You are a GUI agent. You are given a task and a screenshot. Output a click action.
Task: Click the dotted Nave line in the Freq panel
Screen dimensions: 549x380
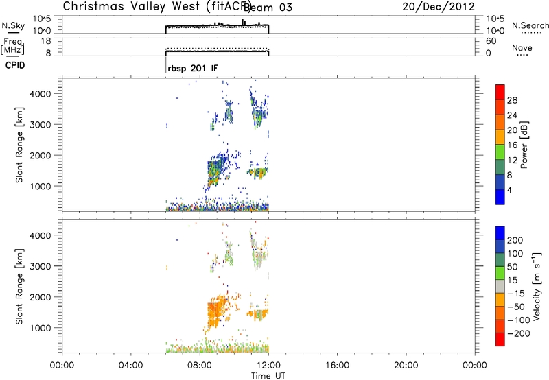click(217, 49)
